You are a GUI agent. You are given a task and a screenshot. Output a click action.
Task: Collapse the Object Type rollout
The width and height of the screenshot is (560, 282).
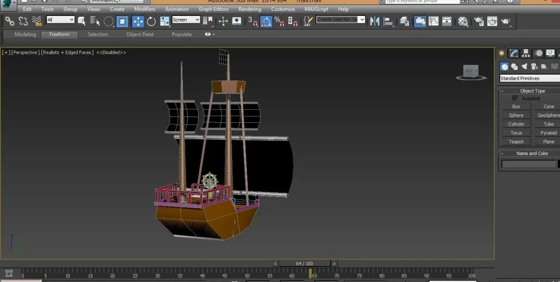[503, 91]
